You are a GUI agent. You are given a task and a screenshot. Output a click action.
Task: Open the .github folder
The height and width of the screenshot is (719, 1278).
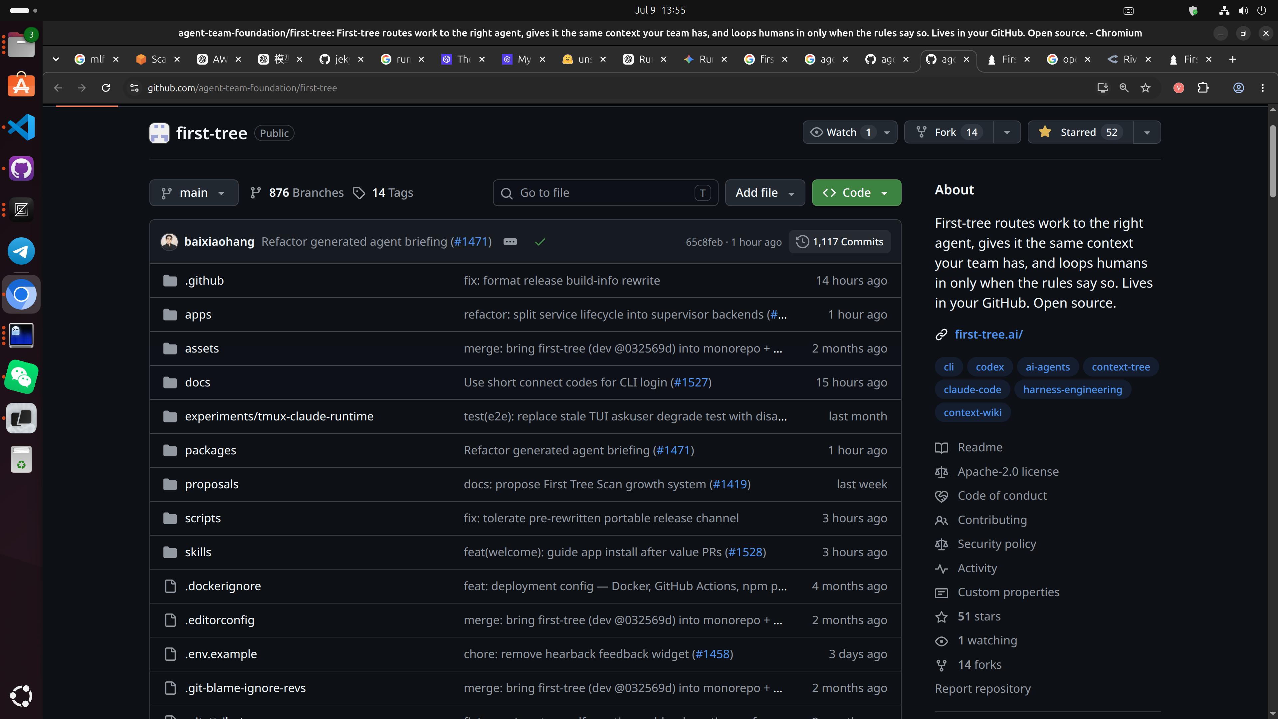coord(204,280)
